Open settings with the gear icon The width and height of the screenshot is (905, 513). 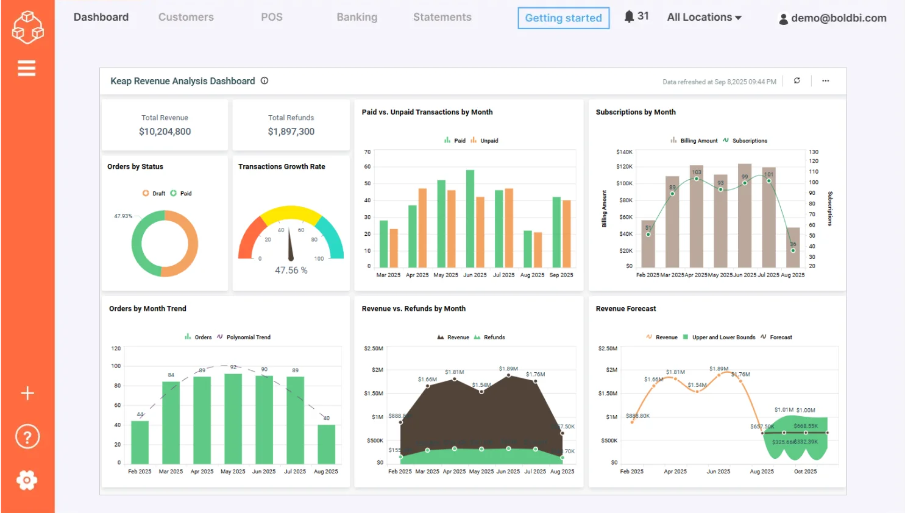point(27,480)
